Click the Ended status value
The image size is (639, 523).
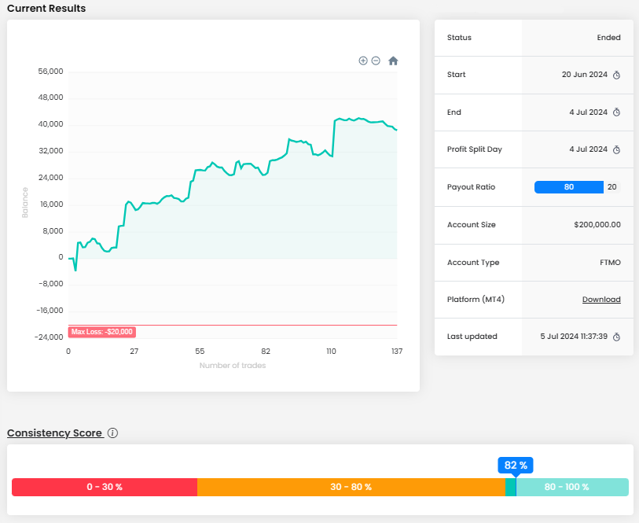tap(608, 38)
